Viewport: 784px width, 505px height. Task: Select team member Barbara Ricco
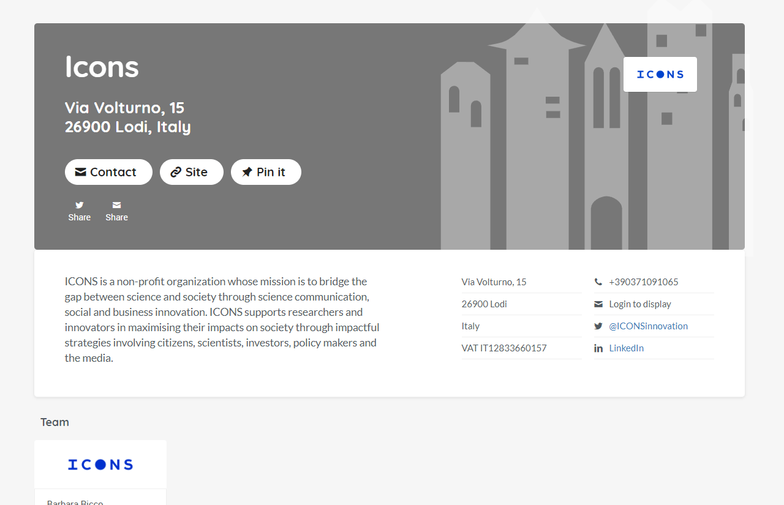tap(75, 501)
